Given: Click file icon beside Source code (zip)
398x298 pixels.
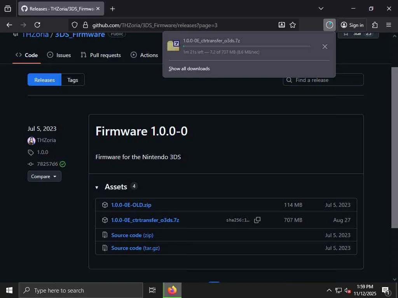Looking at the screenshot, I should point(105,235).
